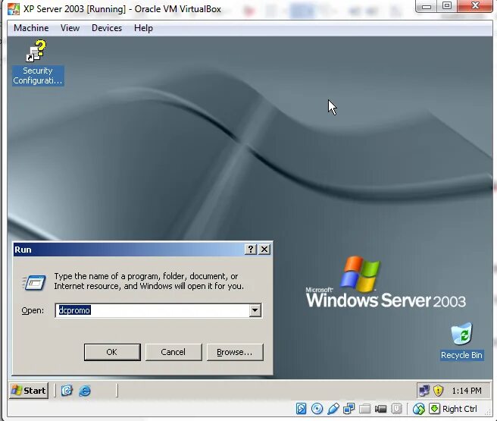
Task: Click the system clock showing 1:14 PM
Action: (x=467, y=391)
